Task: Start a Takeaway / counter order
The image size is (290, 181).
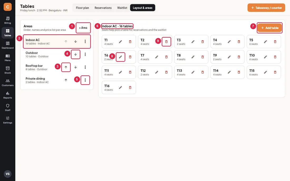Action: pos(266,8)
